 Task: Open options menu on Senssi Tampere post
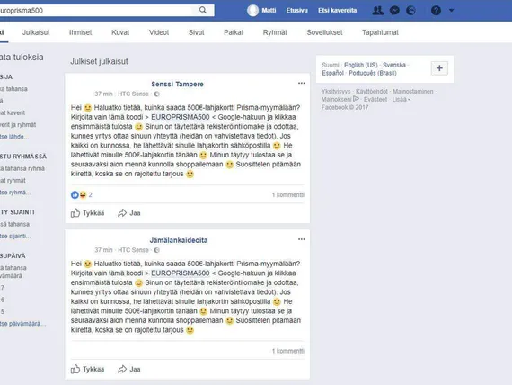pos(302,83)
